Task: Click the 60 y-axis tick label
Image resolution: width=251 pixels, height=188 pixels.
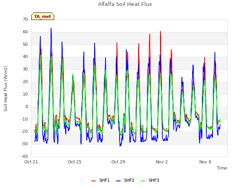Action: (x=25, y=32)
